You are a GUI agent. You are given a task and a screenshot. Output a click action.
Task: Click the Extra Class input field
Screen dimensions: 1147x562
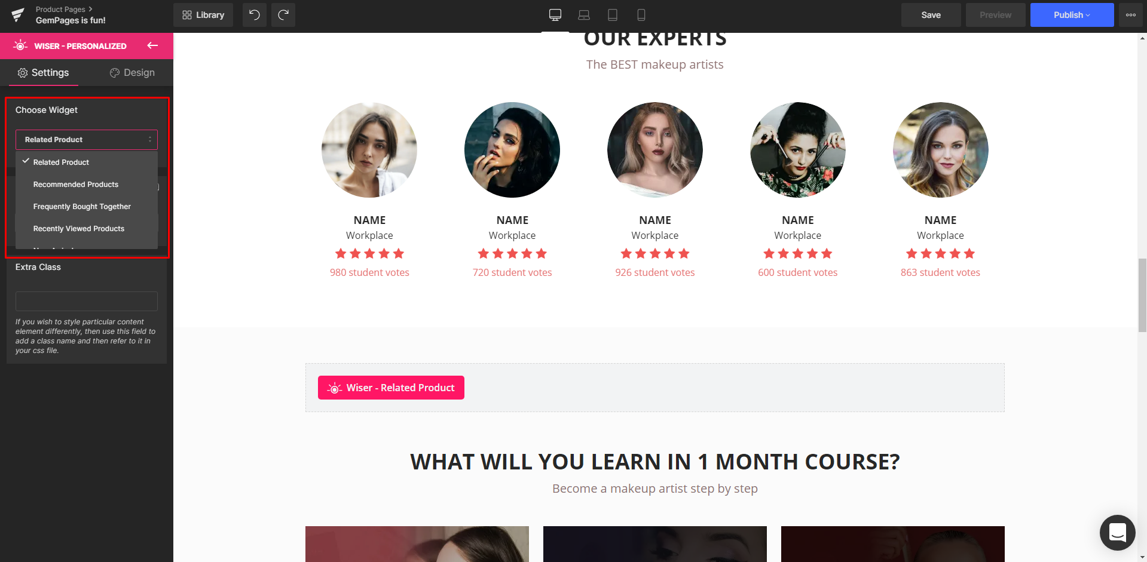(87, 301)
